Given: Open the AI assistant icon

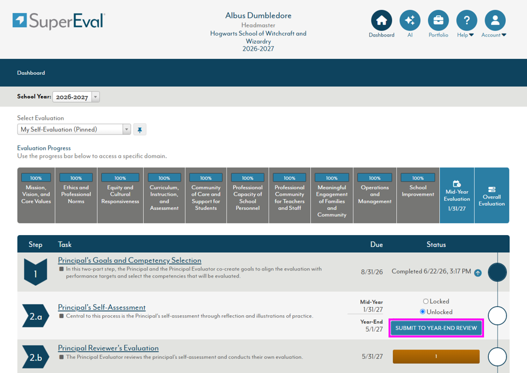Looking at the screenshot, I should [410, 21].
